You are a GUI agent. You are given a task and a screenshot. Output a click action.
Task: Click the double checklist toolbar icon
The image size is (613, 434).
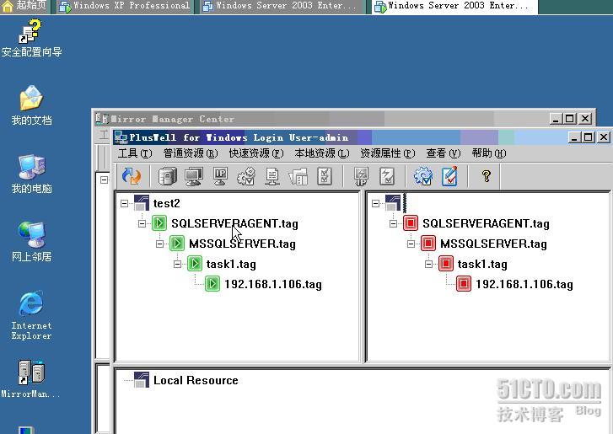click(x=325, y=176)
